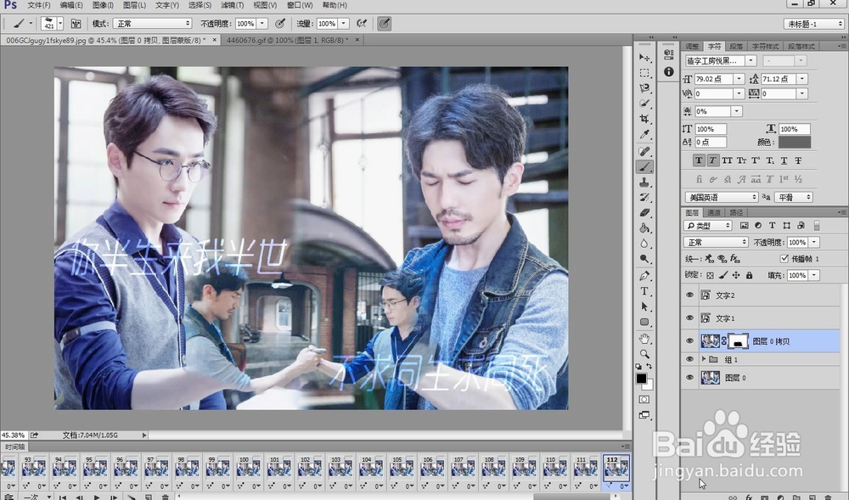Hide the 文字1 layer
The height and width of the screenshot is (500, 849).
[x=689, y=318]
